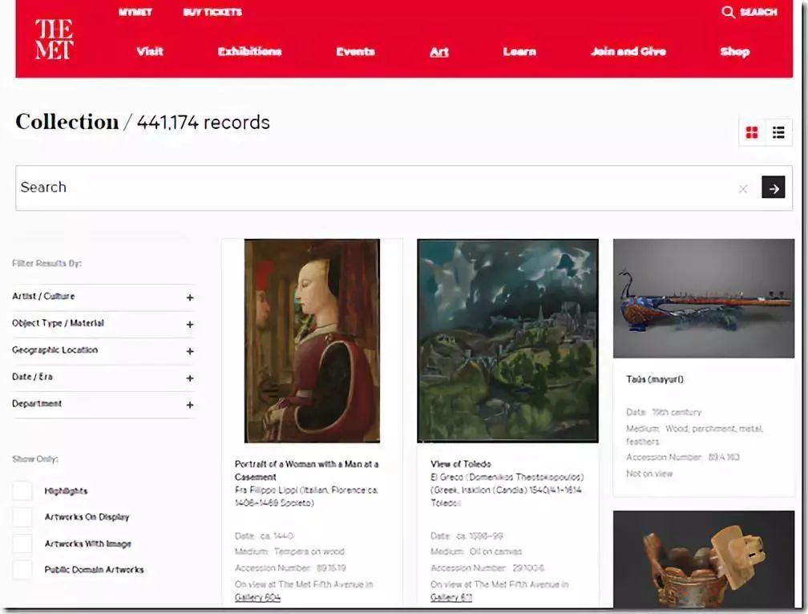Toggle Public Domain Artworks checkbox
The width and height of the screenshot is (808, 614).
point(22,570)
